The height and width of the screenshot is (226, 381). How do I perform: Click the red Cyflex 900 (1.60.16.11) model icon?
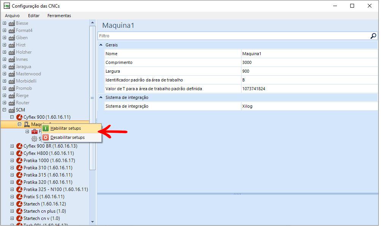point(19,117)
